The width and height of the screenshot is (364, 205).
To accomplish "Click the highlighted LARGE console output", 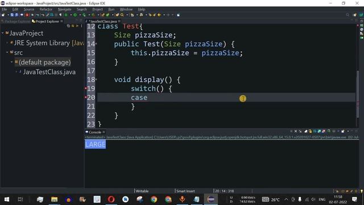I will (x=96, y=144).
